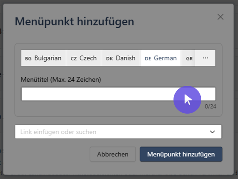Focus the Menütitel text input field
The image size is (238, 179).
pyautogui.click(x=118, y=94)
